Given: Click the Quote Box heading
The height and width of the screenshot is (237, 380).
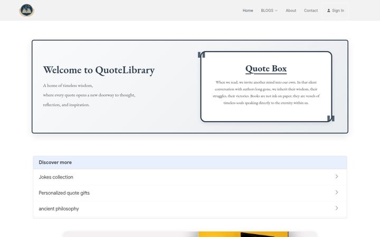Looking at the screenshot, I should [x=266, y=68].
